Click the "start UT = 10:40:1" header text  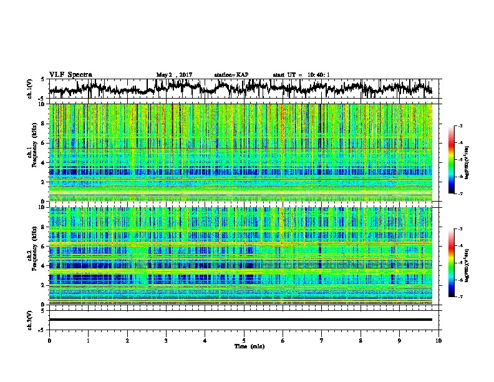pyautogui.click(x=301, y=75)
